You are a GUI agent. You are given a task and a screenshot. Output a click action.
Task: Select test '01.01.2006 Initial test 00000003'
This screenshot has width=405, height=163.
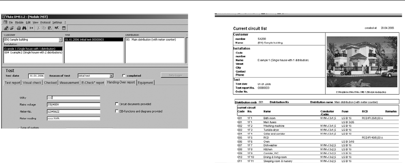click(x=94, y=40)
